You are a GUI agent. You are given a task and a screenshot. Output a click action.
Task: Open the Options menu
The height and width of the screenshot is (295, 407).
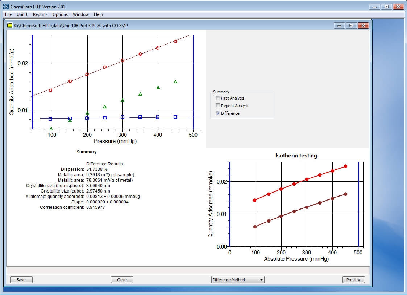click(60, 14)
